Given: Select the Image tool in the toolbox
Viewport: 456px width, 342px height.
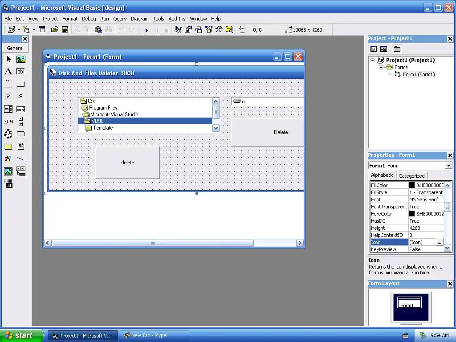Looking at the screenshot, I should pyautogui.click(x=8, y=171).
